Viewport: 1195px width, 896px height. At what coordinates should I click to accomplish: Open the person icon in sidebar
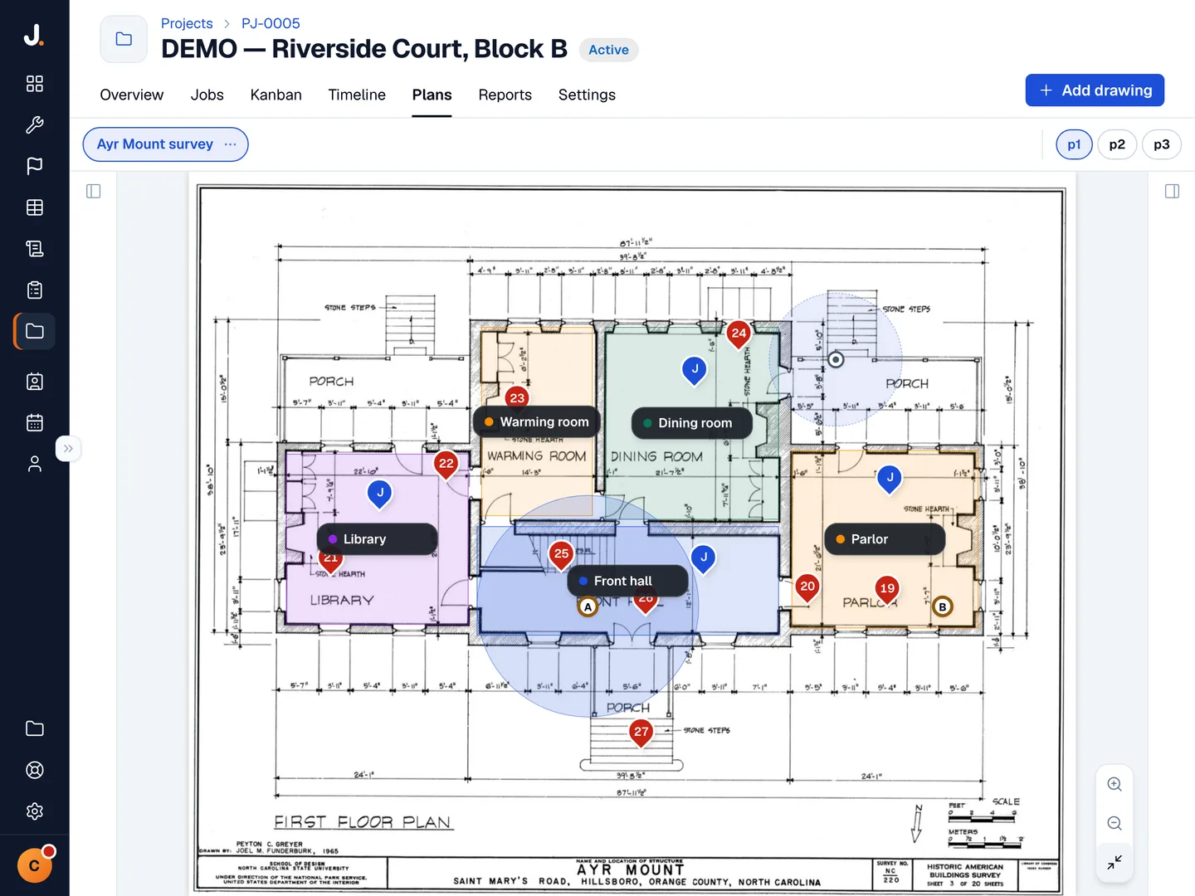click(x=35, y=465)
